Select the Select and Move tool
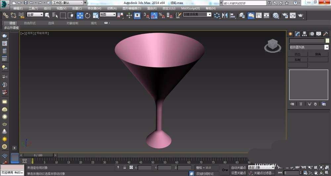This screenshot has height=176, width=331. pos(80,15)
